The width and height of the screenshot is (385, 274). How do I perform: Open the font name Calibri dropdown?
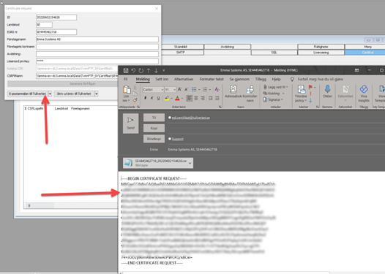coord(162,90)
